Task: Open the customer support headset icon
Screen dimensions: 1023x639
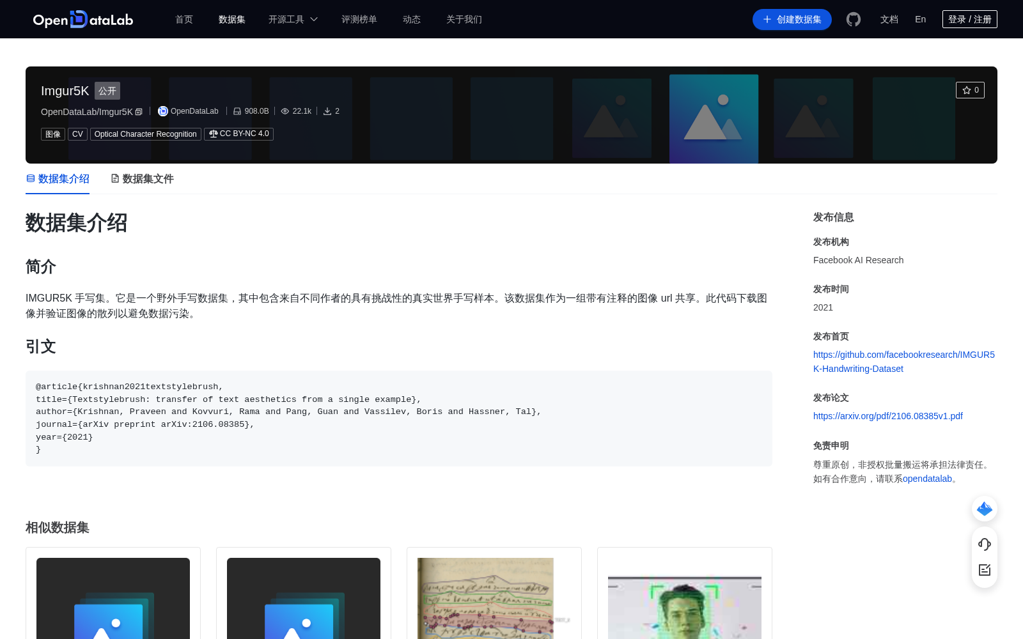Action: pos(985,544)
